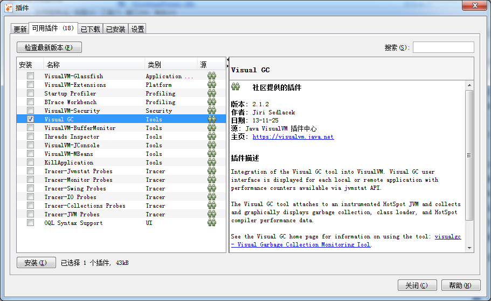The width and height of the screenshot is (491, 301).
Task: Uncheck the Visual GC install checkbox
Action: 30,119
